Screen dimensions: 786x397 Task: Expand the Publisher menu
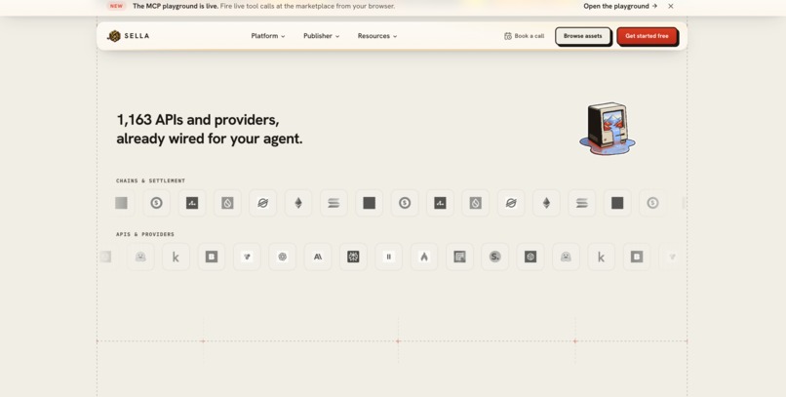(x=321, y=36)
